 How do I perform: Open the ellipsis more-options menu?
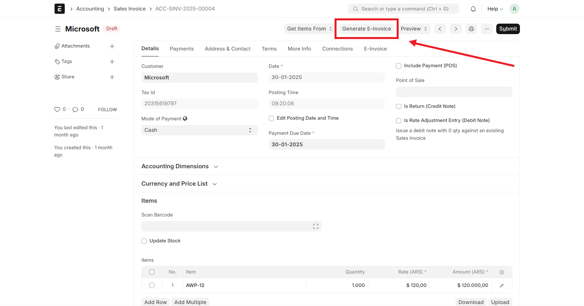[x=487, y=29]
